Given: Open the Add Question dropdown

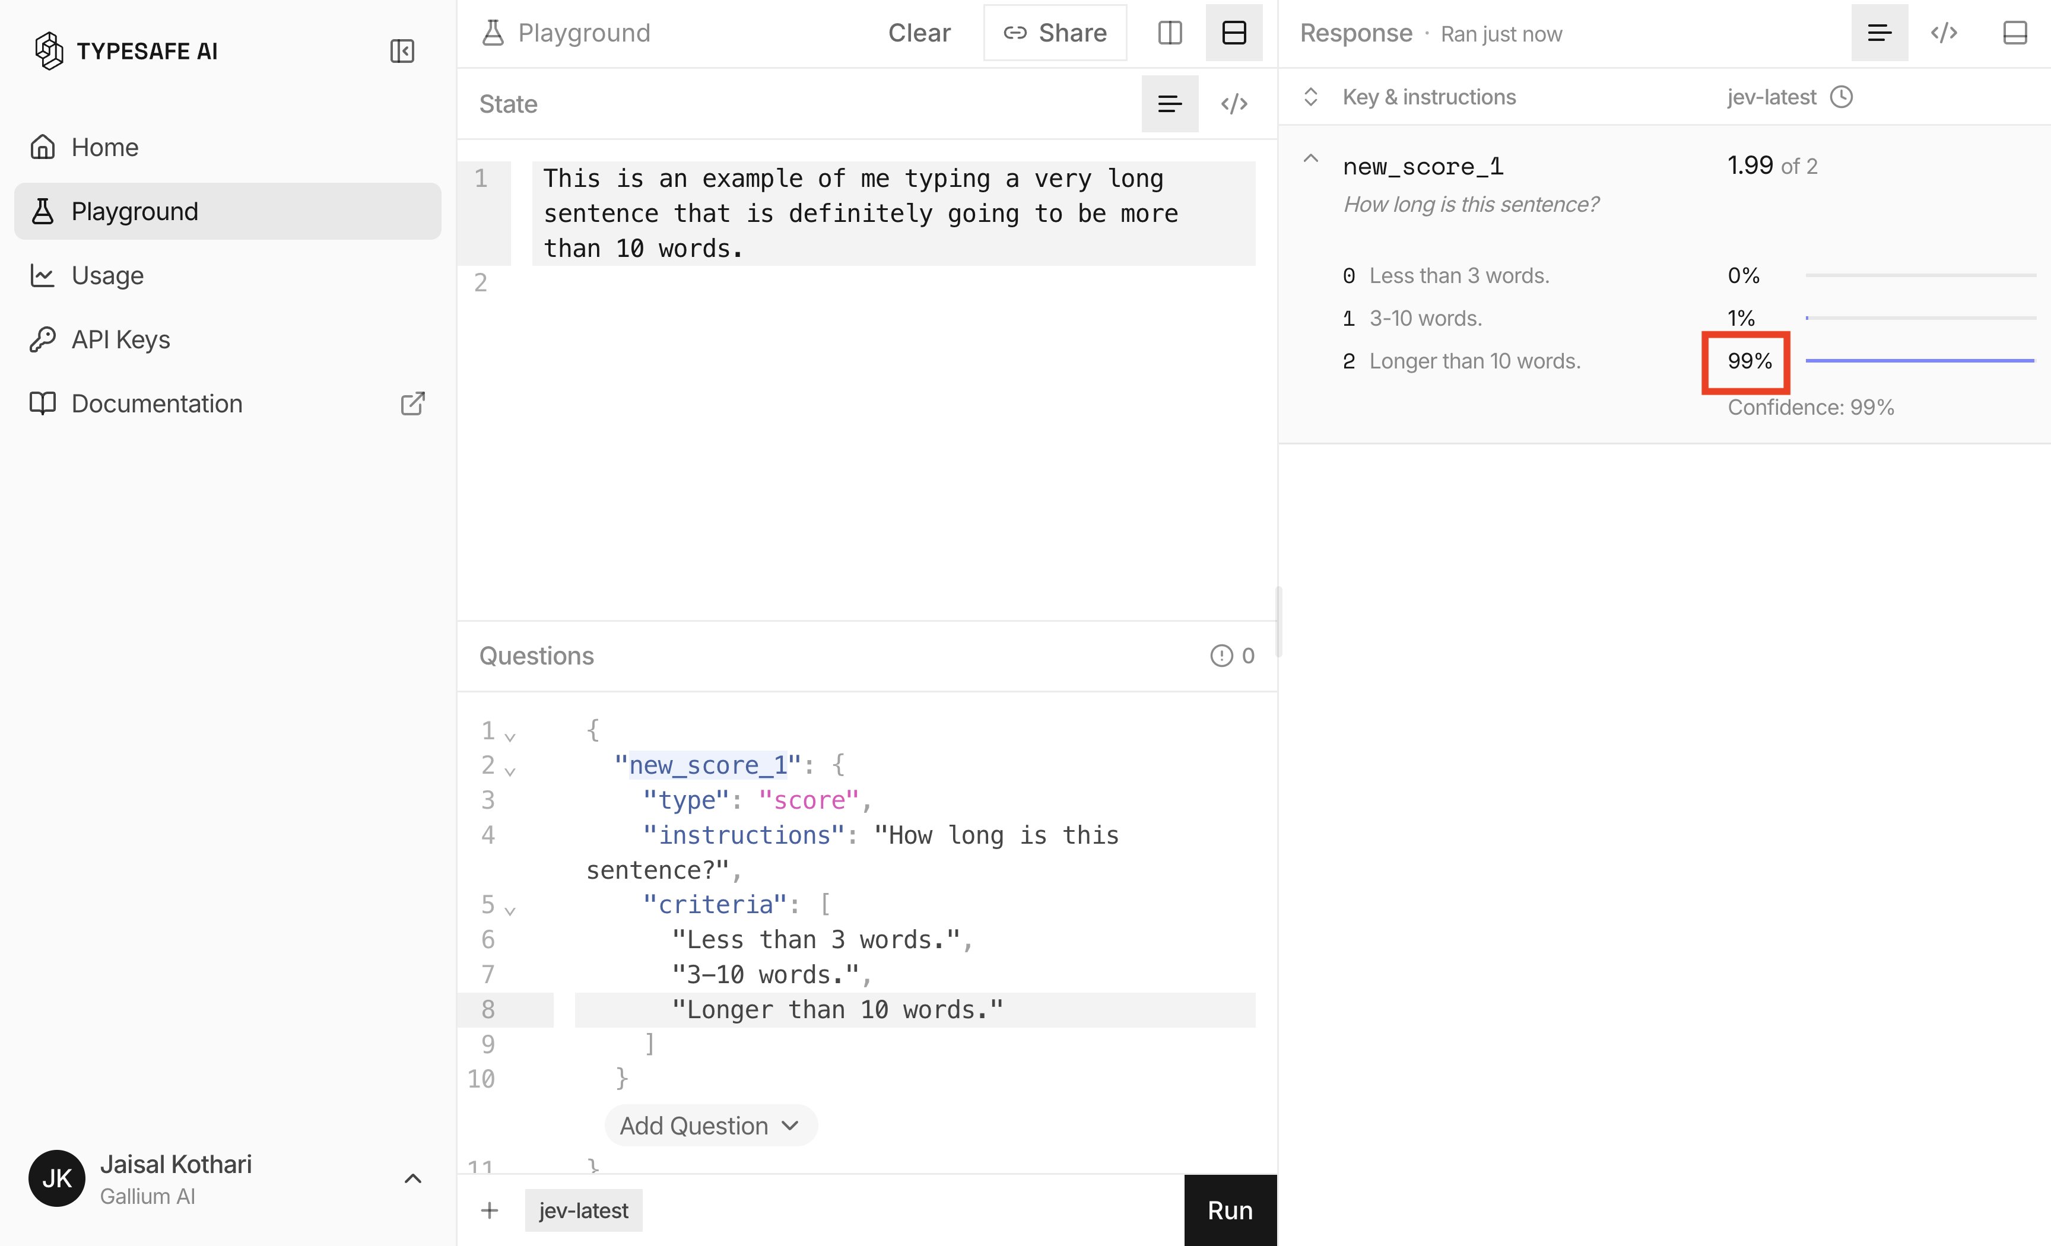Looking at the screenshot, I should point(710,1126).
